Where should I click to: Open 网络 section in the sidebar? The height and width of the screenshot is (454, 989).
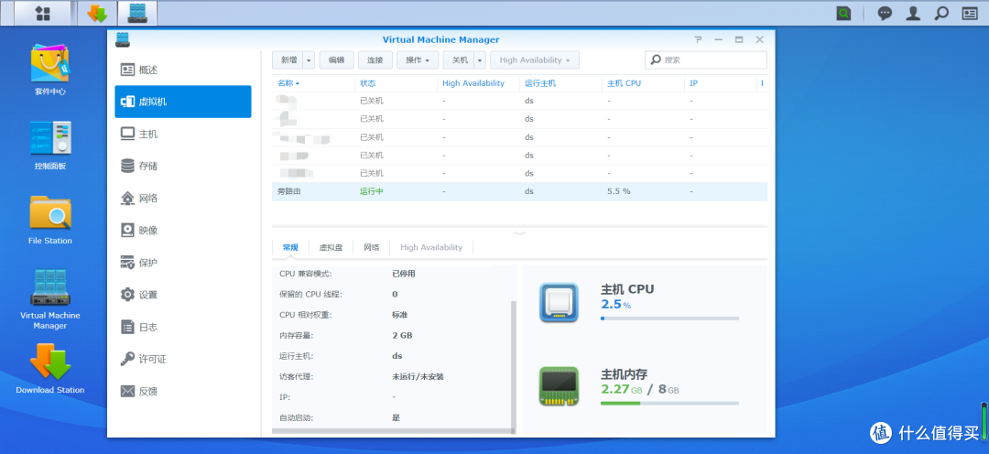183,198
